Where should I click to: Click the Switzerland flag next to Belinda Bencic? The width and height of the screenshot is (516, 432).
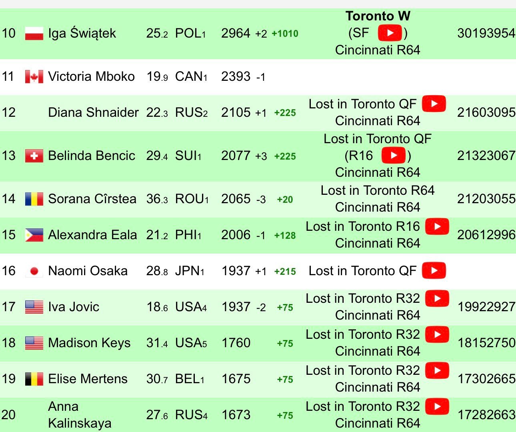click(34, 156)
